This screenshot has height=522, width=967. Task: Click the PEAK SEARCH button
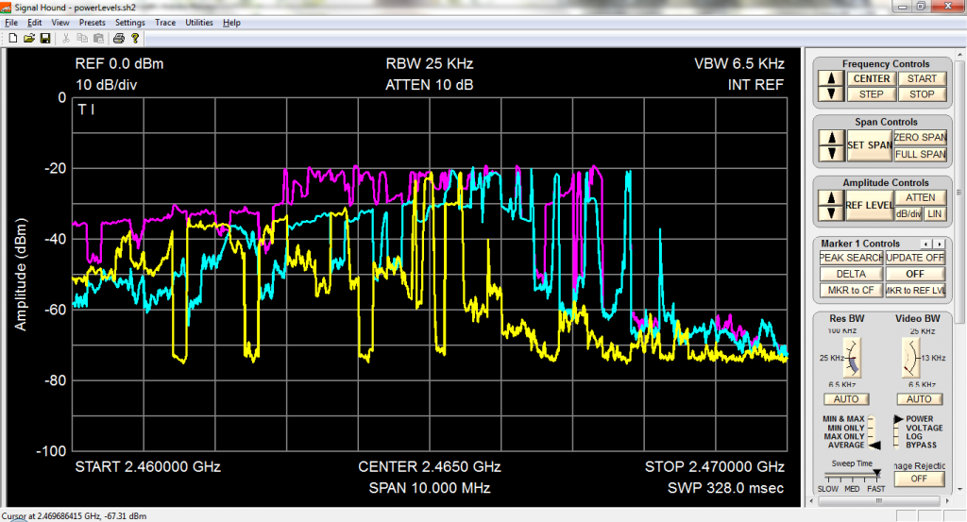click(x=851, y=258)
